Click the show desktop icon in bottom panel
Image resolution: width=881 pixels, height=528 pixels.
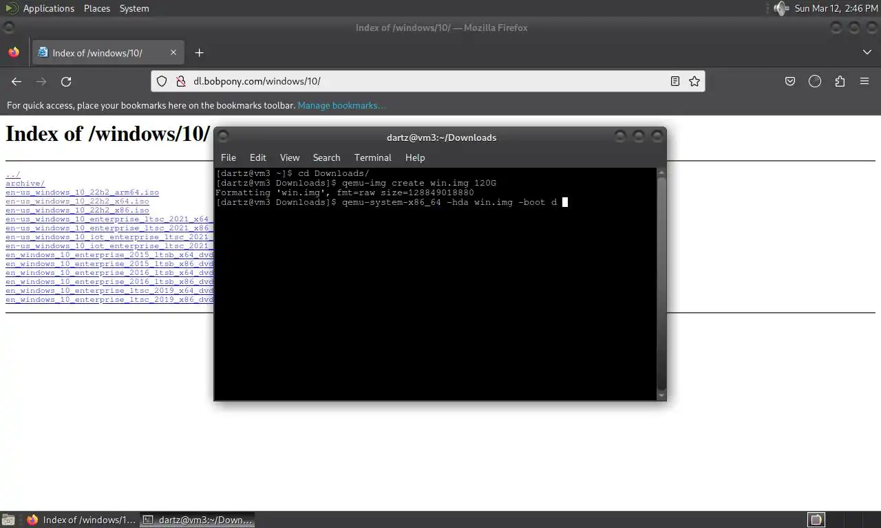(8, 520)
